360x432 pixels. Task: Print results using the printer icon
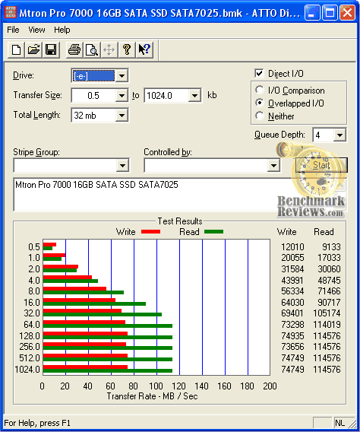[74, 50]
